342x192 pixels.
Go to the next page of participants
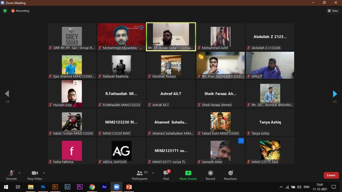click(x=335, y=94)
